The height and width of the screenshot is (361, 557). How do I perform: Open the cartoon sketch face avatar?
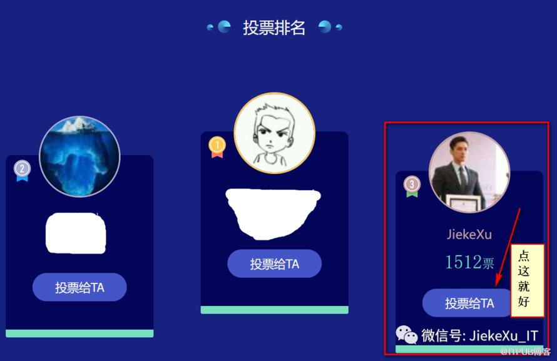(x=275, y=133)
